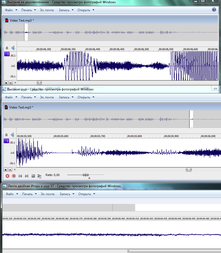Click the left scroll arrow in the 'Высокие шур' editor
221x253 pixels.
click(x=15, y=170)
